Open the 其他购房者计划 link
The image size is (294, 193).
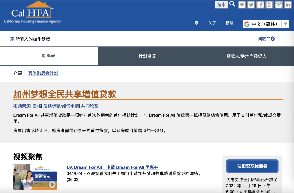43,73
